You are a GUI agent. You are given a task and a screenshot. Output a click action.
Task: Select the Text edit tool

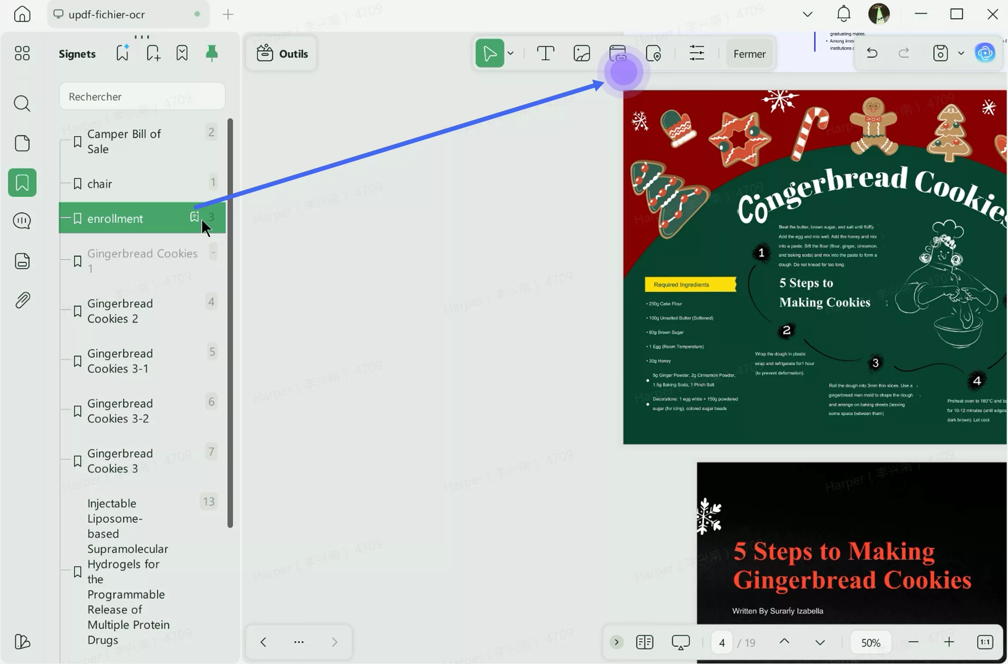[545, 53]
